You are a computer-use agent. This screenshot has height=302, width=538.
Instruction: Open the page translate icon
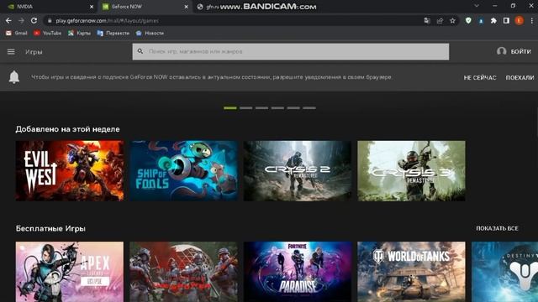(x=427, y=20)
